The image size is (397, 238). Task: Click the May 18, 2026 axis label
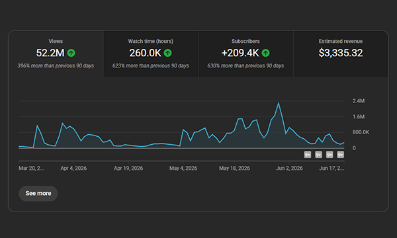234,168
